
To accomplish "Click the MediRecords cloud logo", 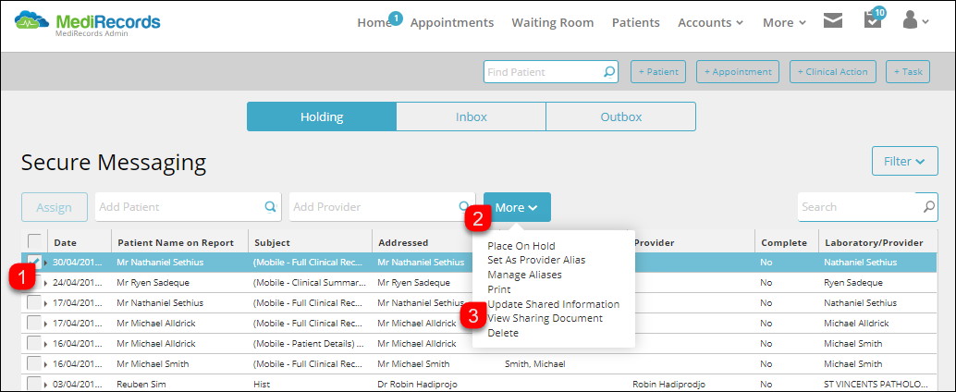I will [x=31, y=20].
